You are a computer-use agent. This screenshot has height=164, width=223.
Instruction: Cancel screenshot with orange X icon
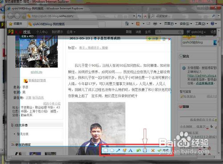pos(153,150)
